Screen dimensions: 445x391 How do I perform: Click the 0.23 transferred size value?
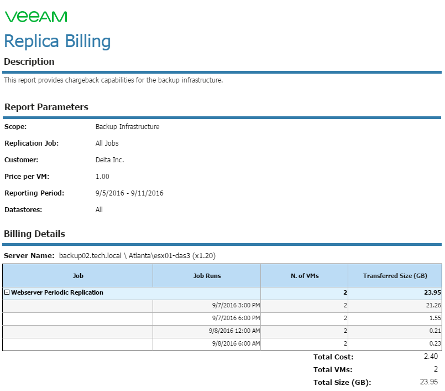tap(435, 344)
